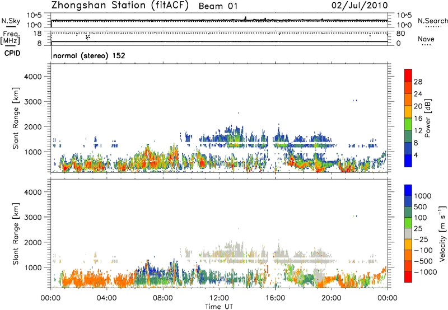This screenshot has width=448, height=310.
Task: Click the 'Power [dB]' colorbar label
Action: [x=427, y=118]
